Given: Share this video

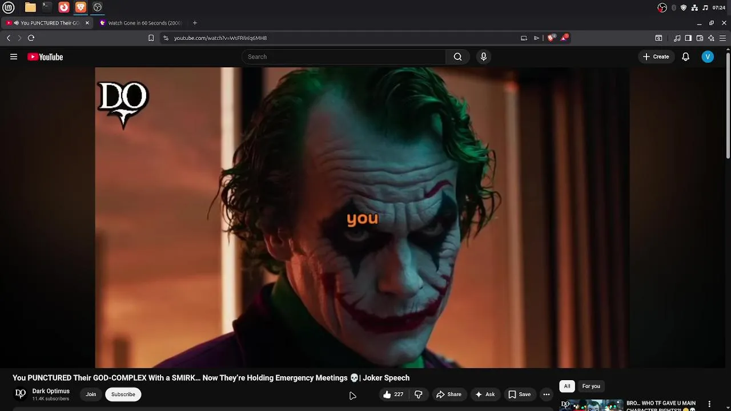Looking at the screenshot, I should (x=449, y=394).
